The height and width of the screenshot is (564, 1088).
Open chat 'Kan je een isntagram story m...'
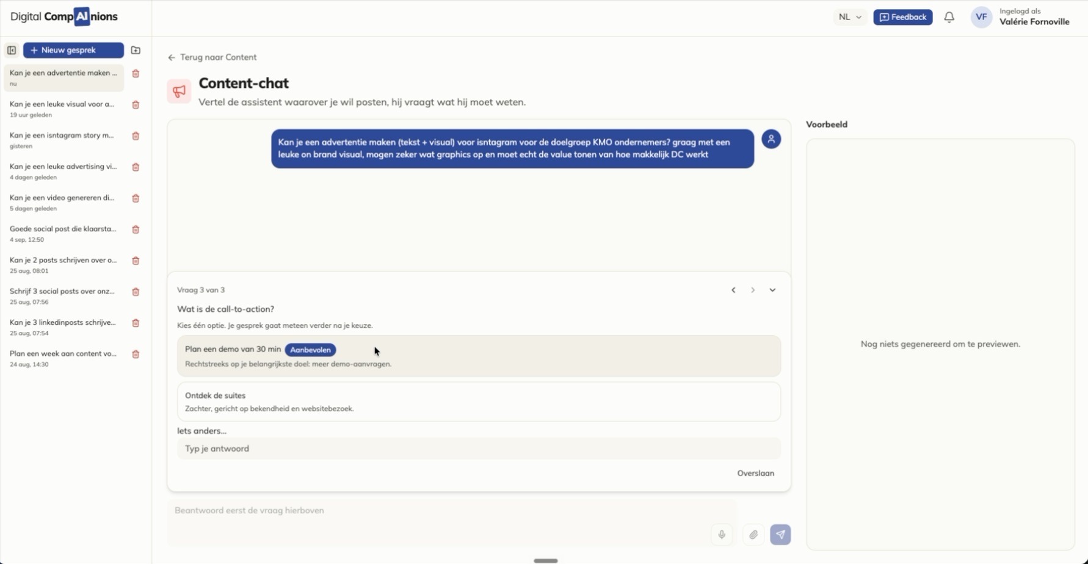[x=63, y=140]
